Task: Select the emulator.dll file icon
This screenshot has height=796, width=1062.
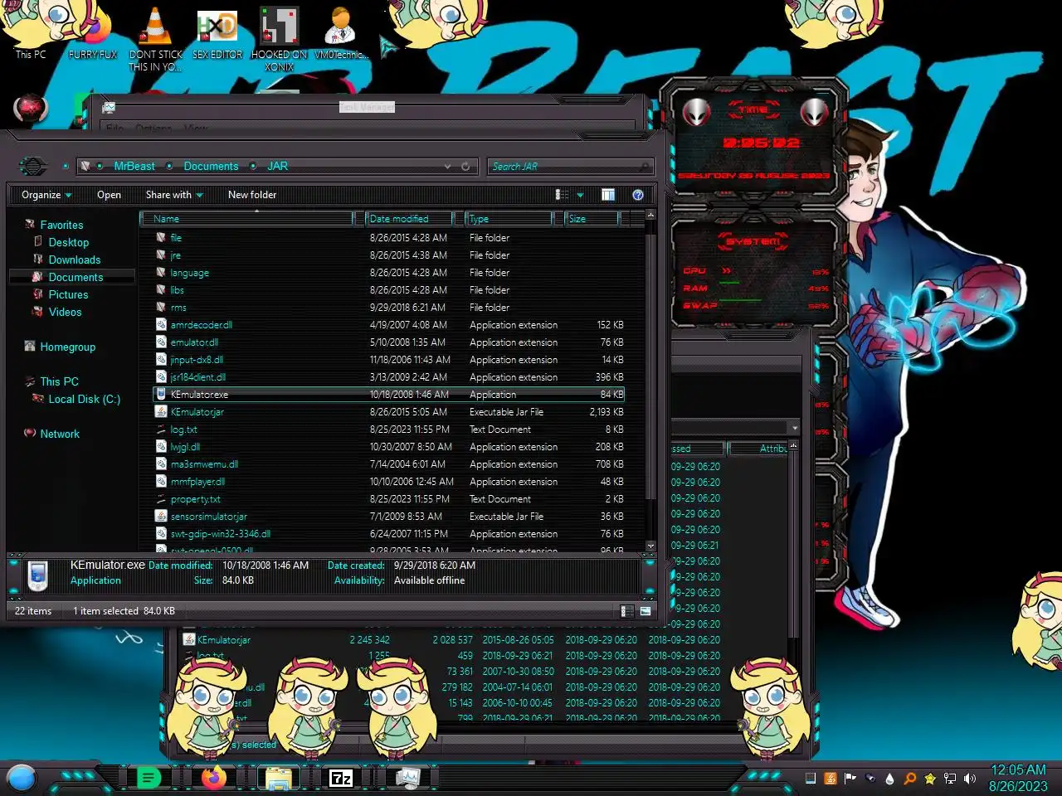Action: point(161,342)
